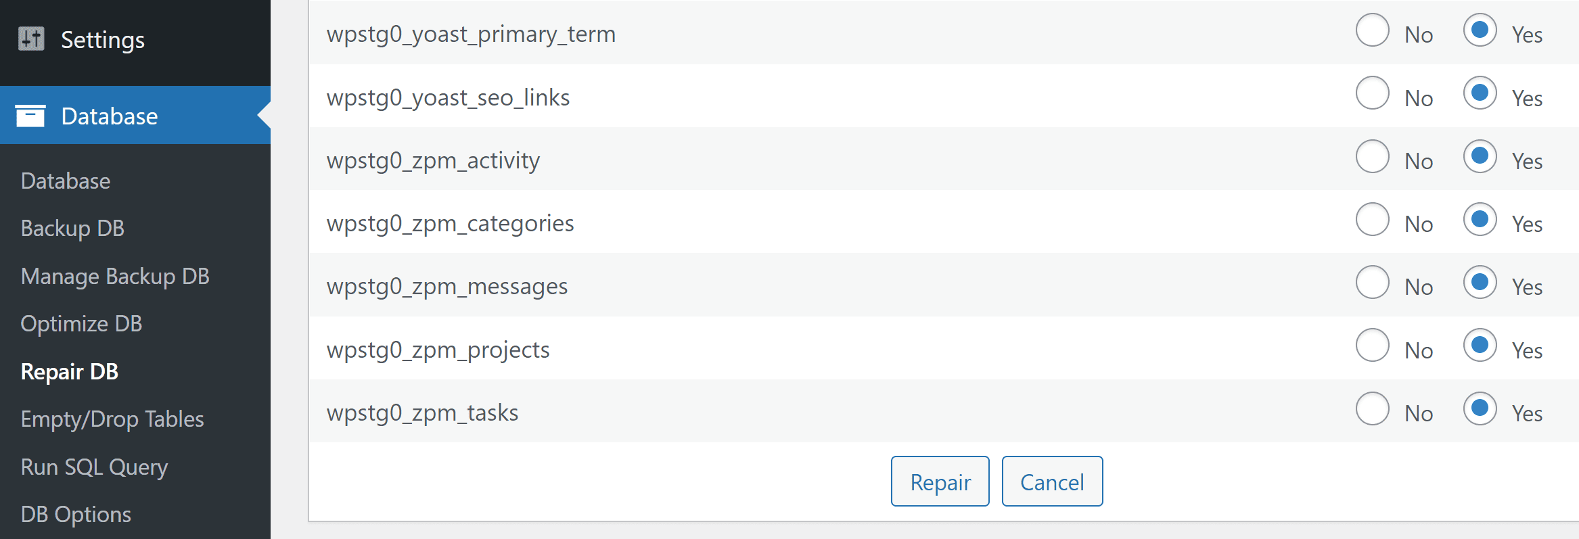Click the Repair button
This screenshot has height=539, width=1579.
point(940,482)
